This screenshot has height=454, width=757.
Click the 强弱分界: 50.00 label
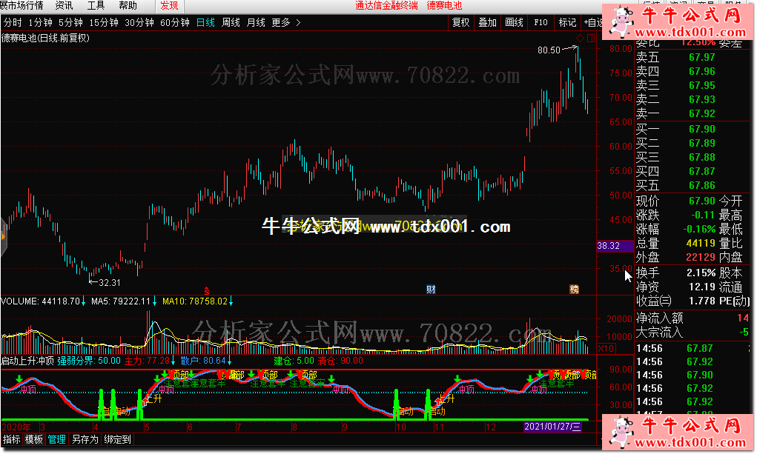click(x=89, y=361)
